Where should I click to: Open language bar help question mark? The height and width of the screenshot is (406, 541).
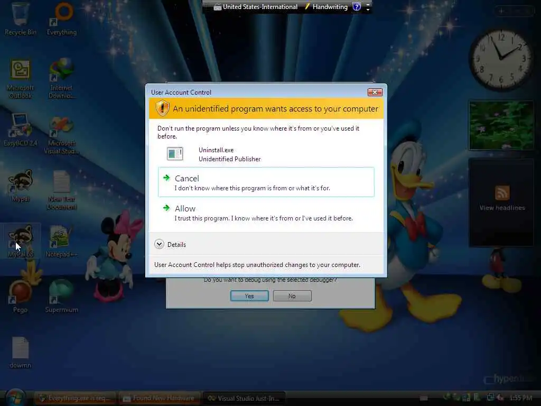[x=357, y=6]
